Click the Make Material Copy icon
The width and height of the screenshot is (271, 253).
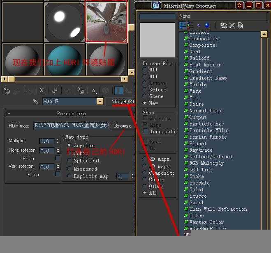pos(54,91)
